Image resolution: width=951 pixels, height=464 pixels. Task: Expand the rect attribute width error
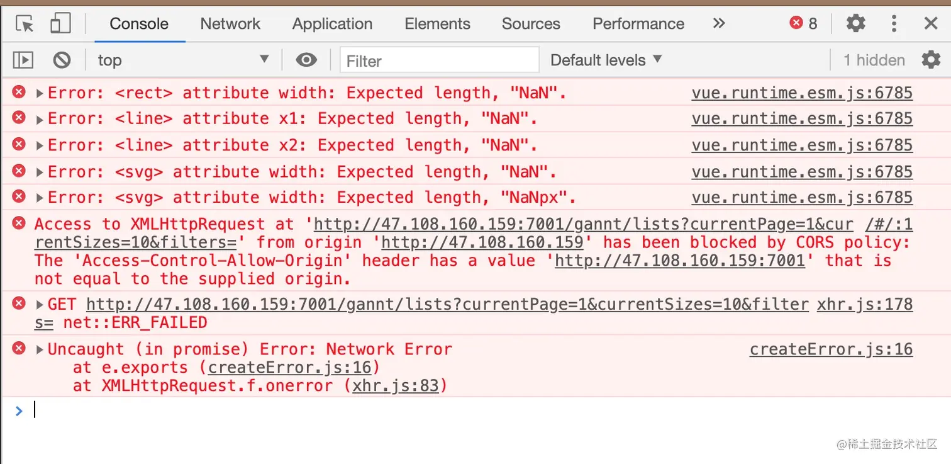click(x=40, y=94)
